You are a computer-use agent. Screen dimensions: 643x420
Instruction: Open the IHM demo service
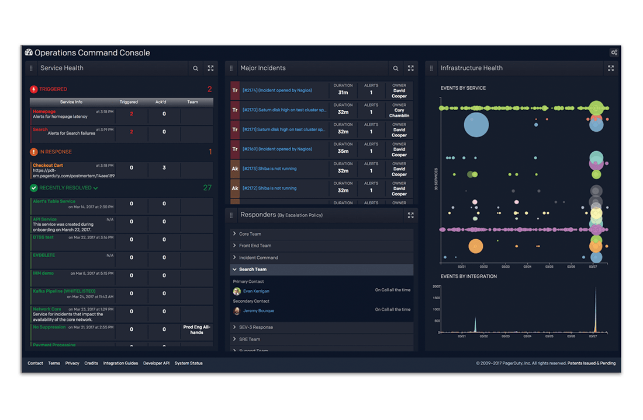coord(43,274)
